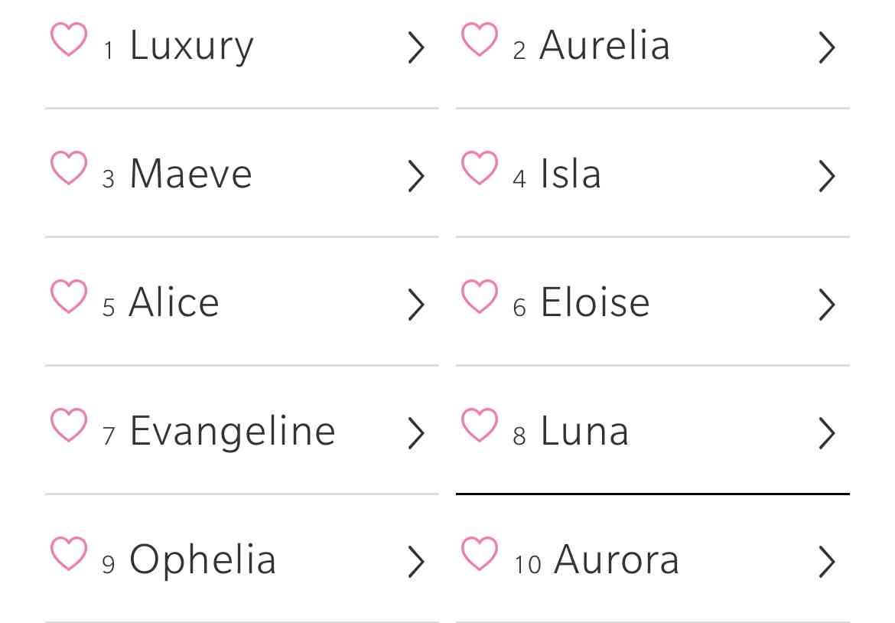Expand Luxury details with chevron arrow
Screen dimensions: 895x623
pyautogui.click(x=416, y=47)
